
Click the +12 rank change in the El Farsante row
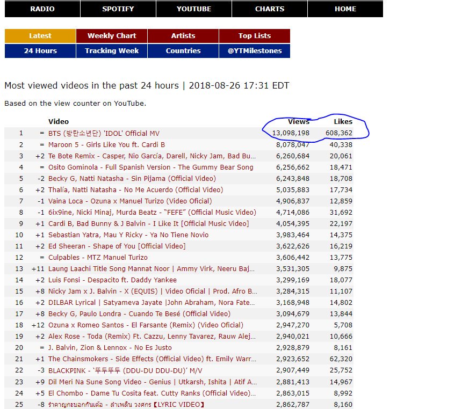pyautogui.click(x=38, y=325)
